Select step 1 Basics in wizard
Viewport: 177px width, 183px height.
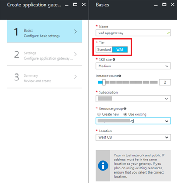pos(44,32)
